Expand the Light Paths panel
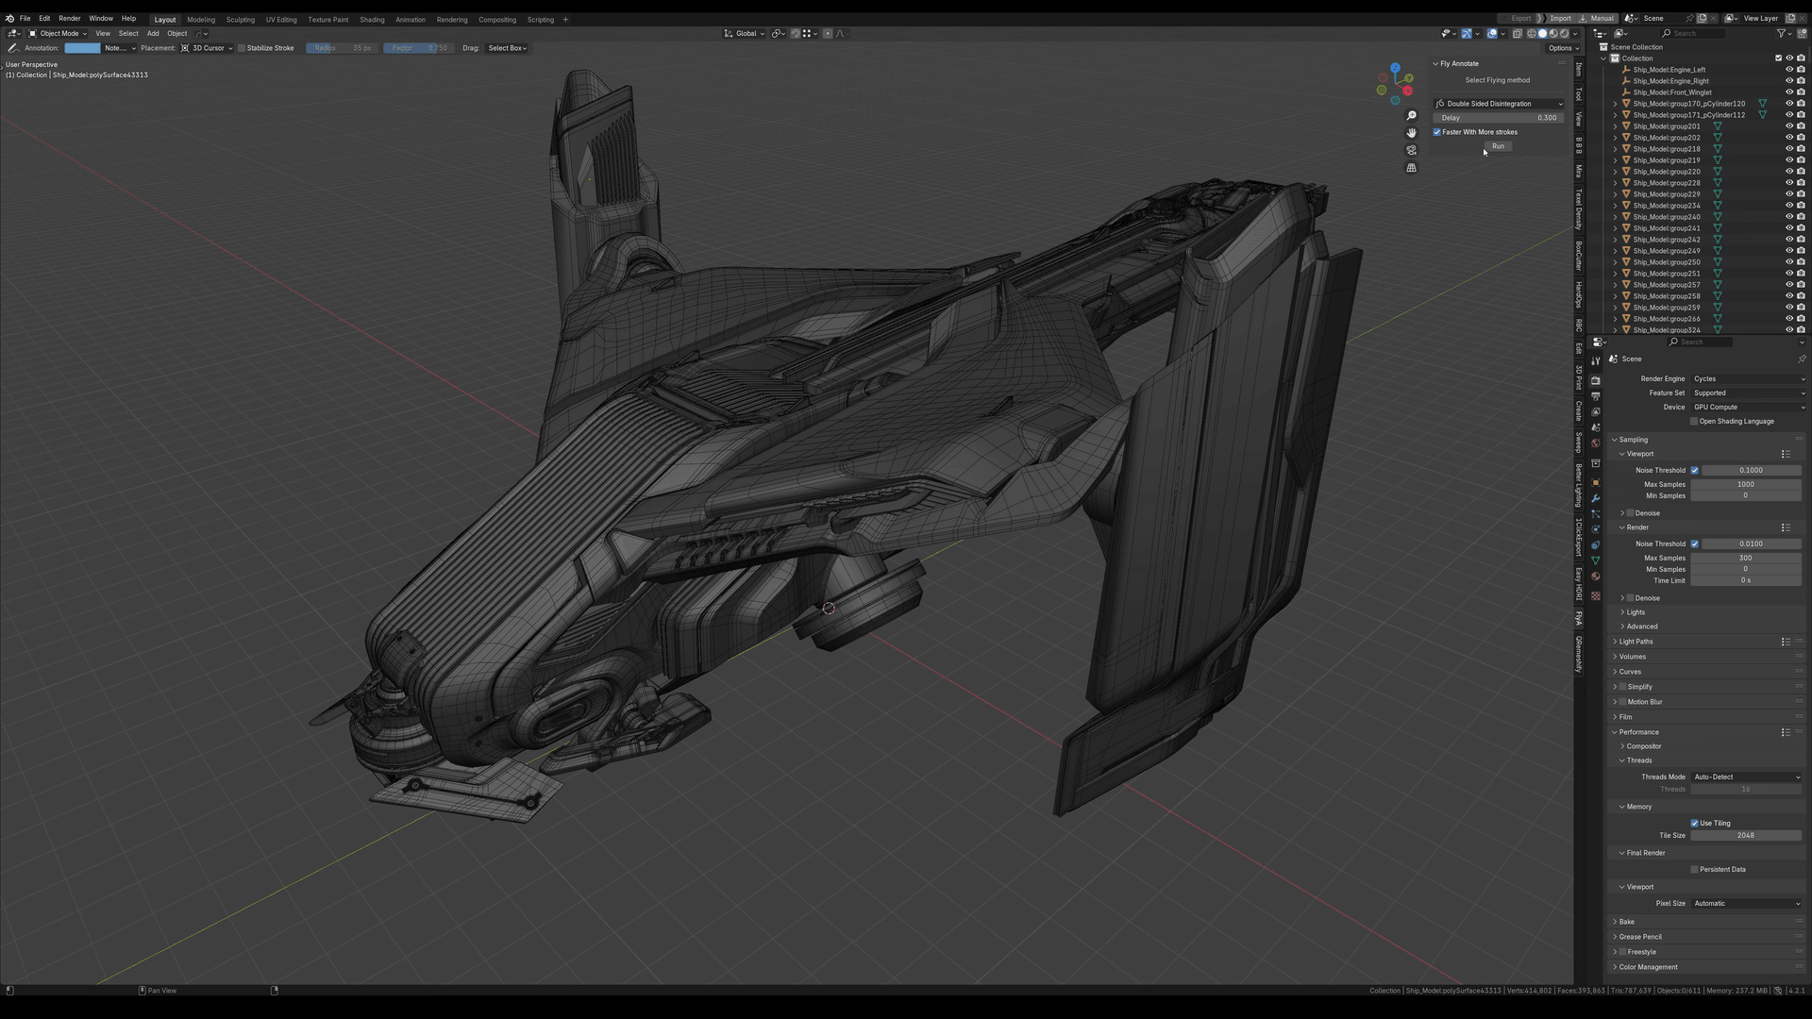 click(1636, 642)
